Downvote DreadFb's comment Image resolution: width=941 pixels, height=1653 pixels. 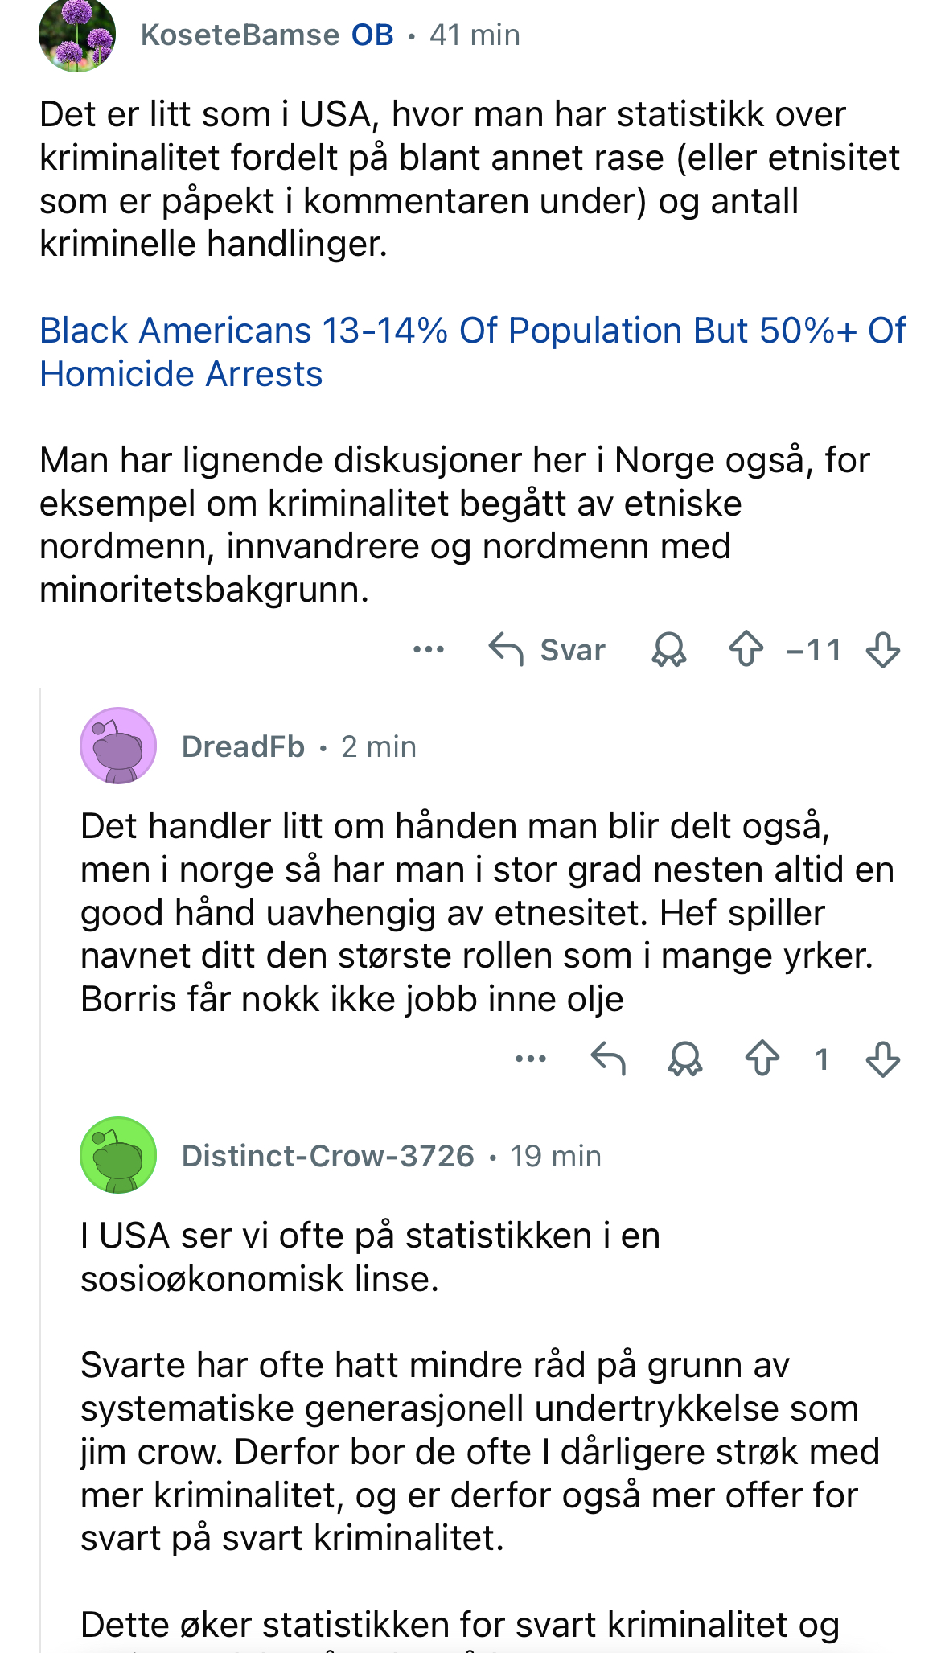(x=883, y=1059)
